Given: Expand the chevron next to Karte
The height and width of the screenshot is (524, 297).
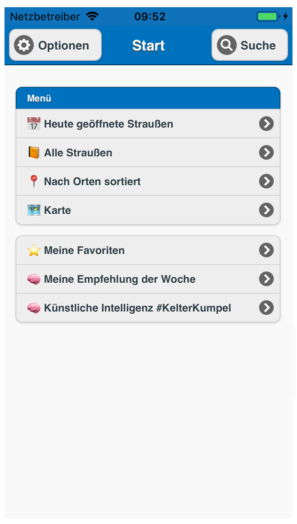Looking at the screenshot, I should [x=266, y=210].
